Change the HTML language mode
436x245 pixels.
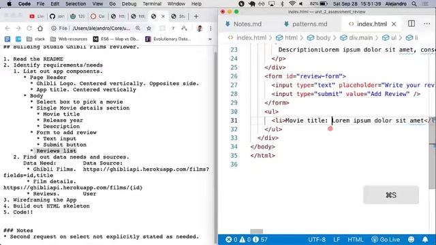(x=356, y=240)
